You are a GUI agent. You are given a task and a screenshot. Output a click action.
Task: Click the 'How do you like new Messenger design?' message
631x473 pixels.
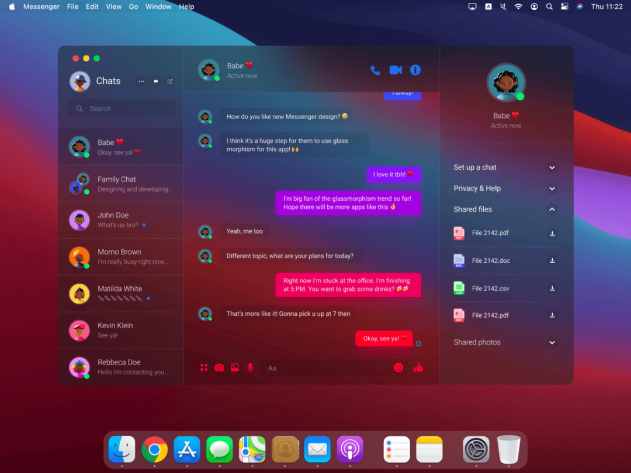286,117
